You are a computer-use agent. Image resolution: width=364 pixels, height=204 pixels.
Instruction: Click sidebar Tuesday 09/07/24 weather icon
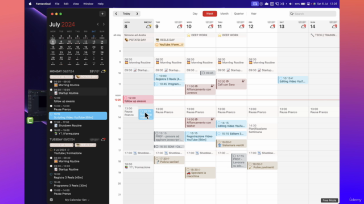coord(104,139)
